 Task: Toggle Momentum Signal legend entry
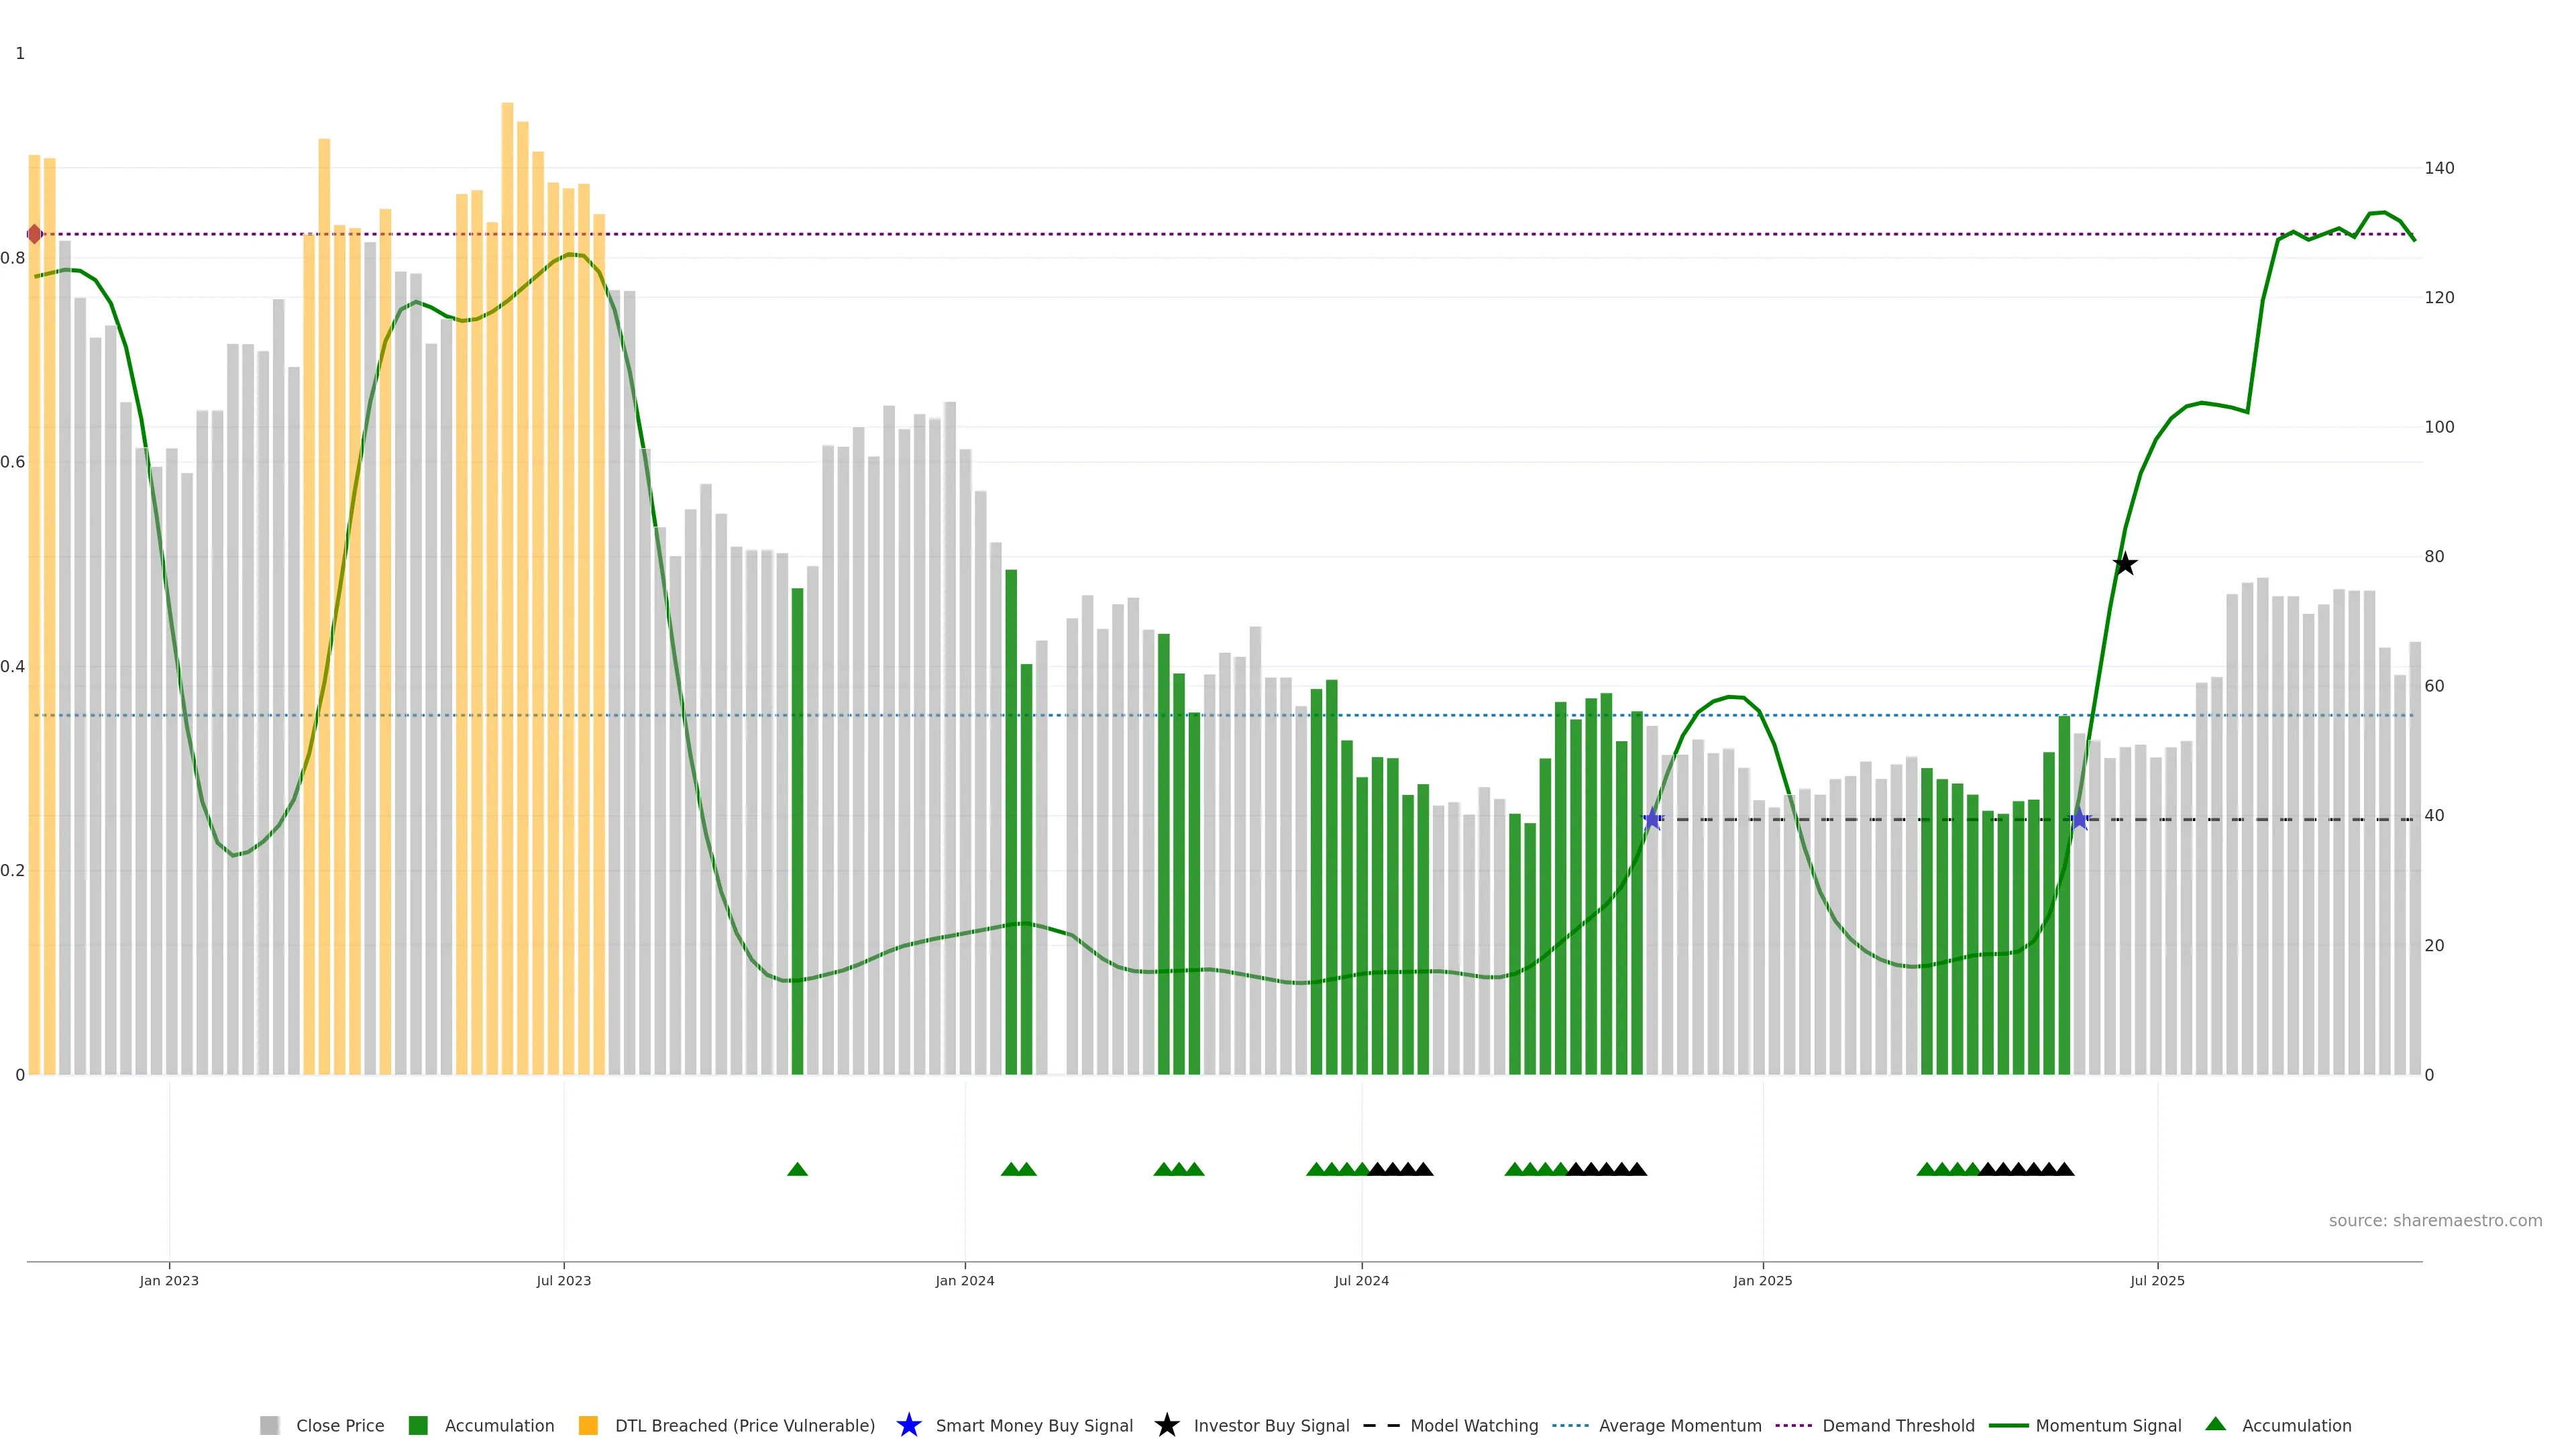tap(2108, 1426)
